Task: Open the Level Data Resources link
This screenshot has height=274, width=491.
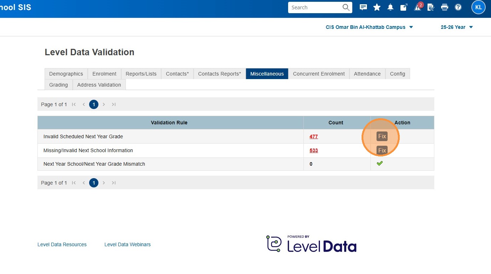Action: (x=62, y=244)
